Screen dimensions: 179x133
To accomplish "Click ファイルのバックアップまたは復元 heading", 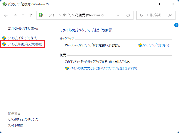I will tap(86, 30).
